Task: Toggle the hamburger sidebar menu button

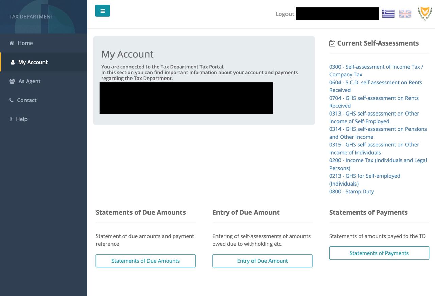Action: point(102,11)
